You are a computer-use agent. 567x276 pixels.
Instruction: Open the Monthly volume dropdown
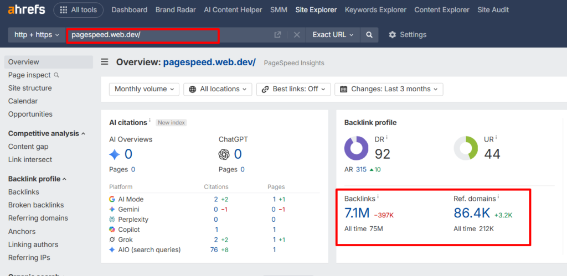pyautogui.click(x=145, y=89)
